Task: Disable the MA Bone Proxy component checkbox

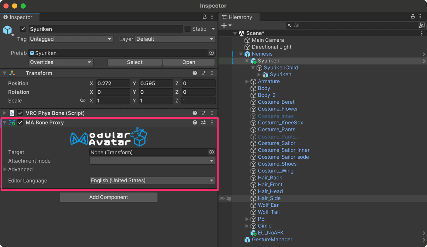Action: 20,122
